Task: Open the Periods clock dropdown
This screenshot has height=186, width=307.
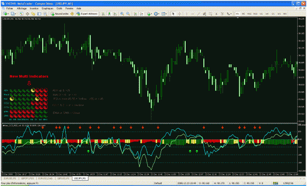Action: click(x=156, y=14)
